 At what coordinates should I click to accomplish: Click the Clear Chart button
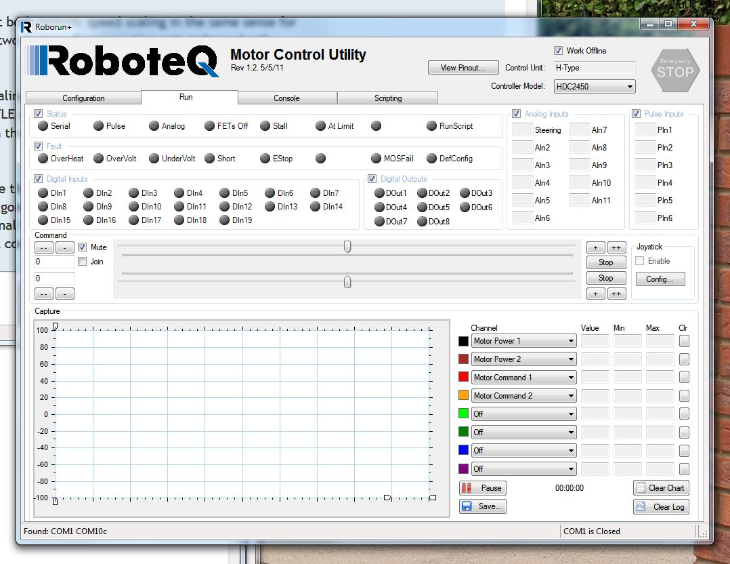click(660, 488)
